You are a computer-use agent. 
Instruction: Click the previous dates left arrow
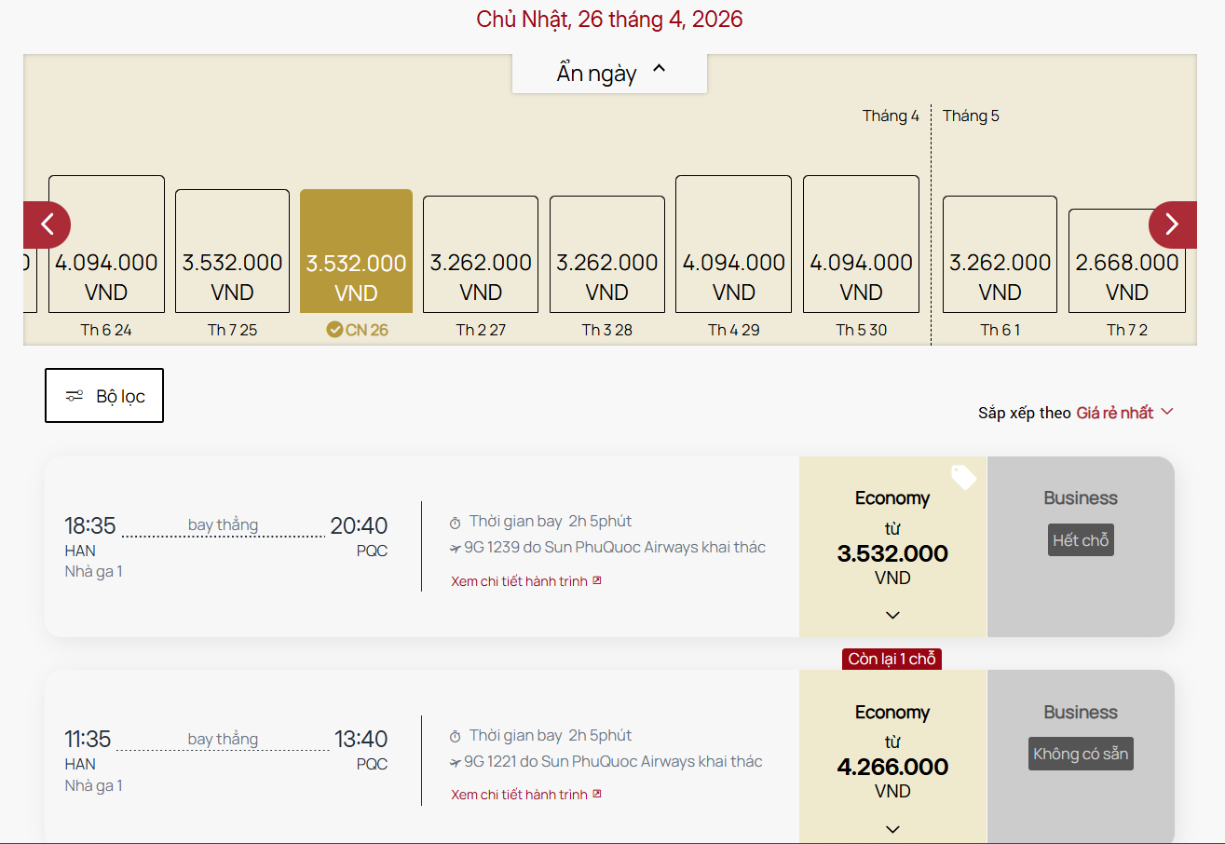(x=48, y=225)
